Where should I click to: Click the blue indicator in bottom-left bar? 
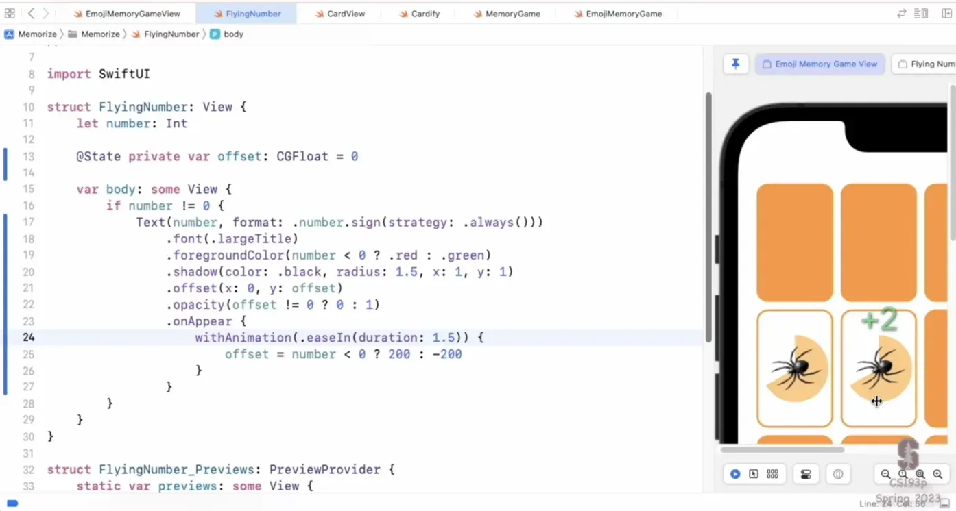(x=12, y=503)
